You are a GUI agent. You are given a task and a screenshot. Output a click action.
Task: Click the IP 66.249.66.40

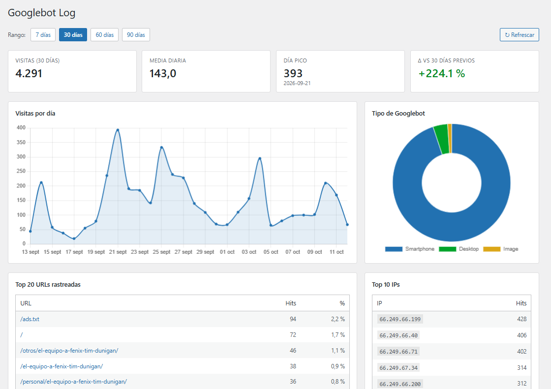[398, 335]
